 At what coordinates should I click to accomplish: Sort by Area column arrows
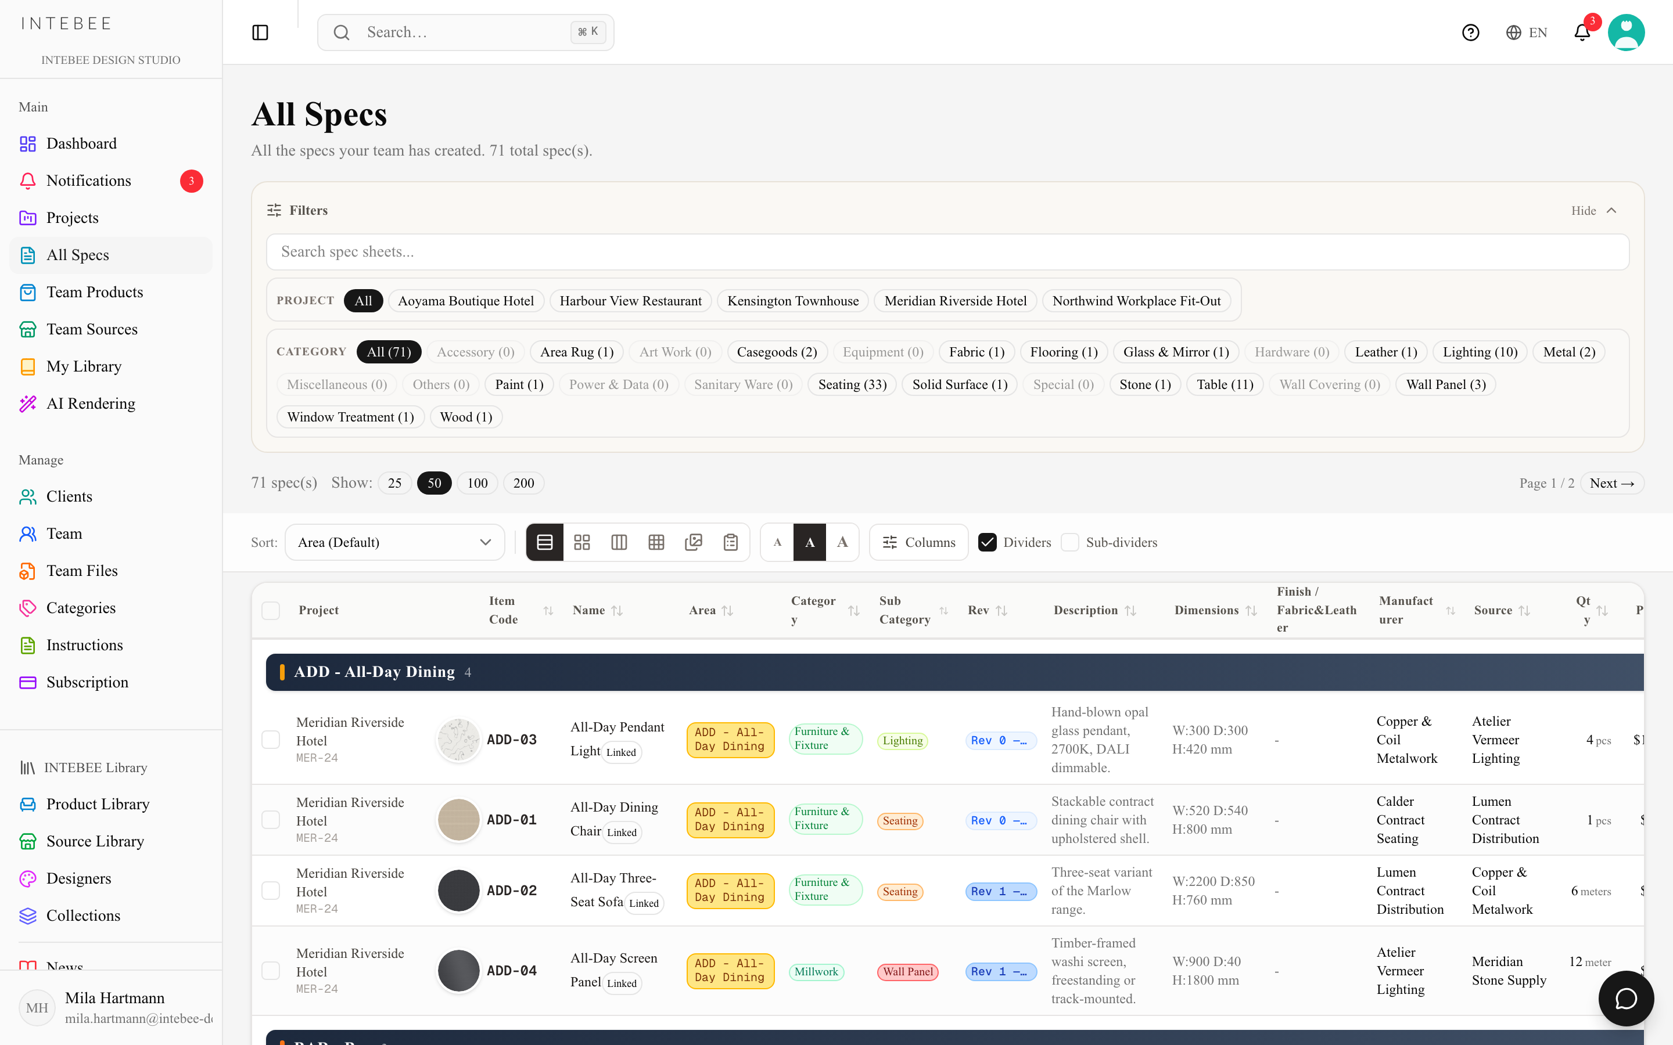727,610
